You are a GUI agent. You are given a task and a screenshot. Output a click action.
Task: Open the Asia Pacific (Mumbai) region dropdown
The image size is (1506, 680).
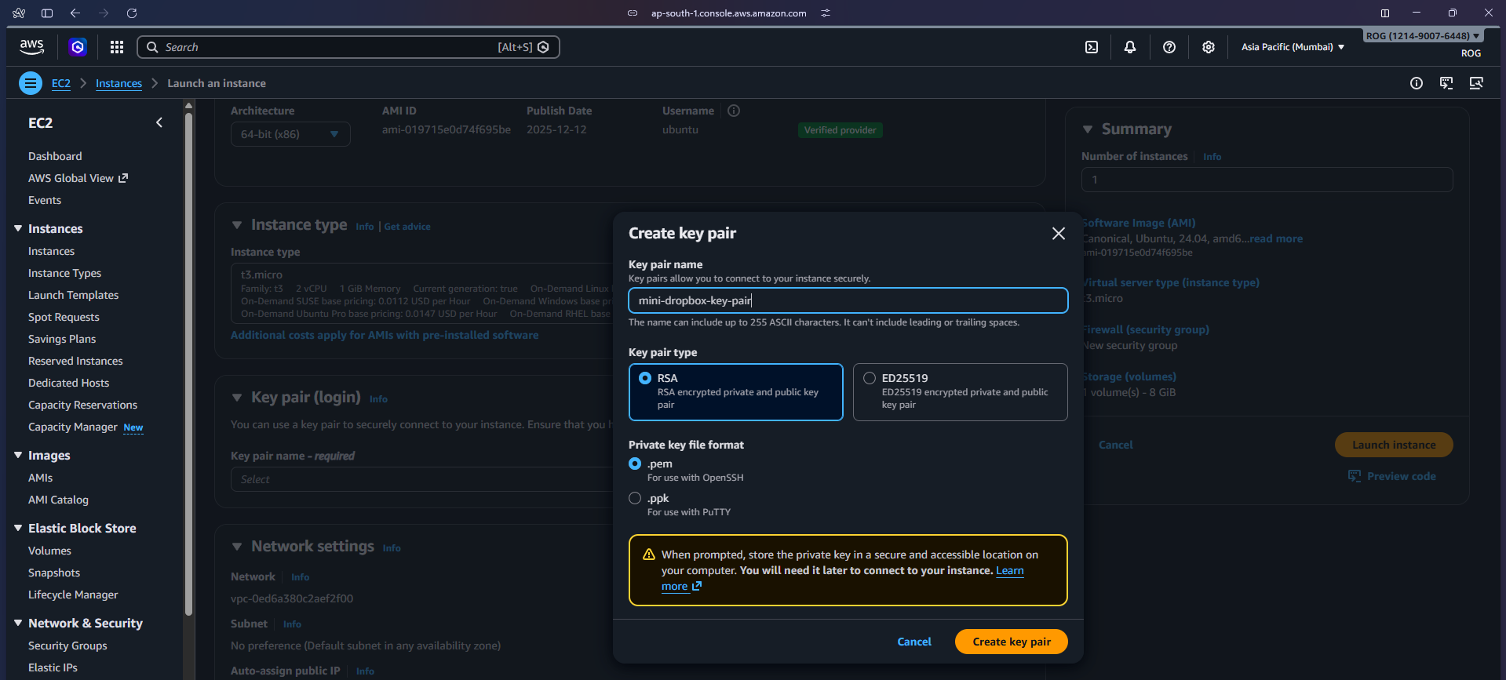tap(1292, 47)
